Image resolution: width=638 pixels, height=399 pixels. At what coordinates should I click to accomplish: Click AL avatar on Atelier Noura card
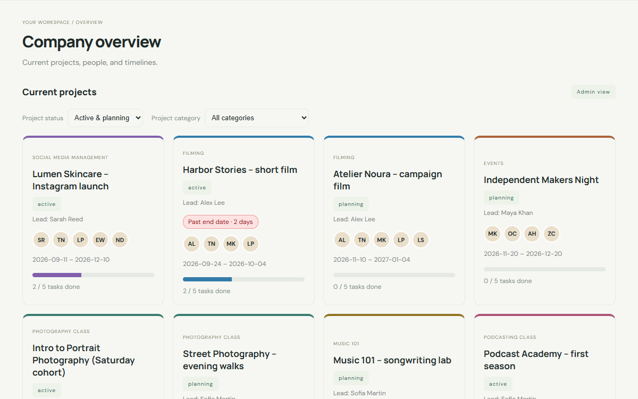point(342,240)
